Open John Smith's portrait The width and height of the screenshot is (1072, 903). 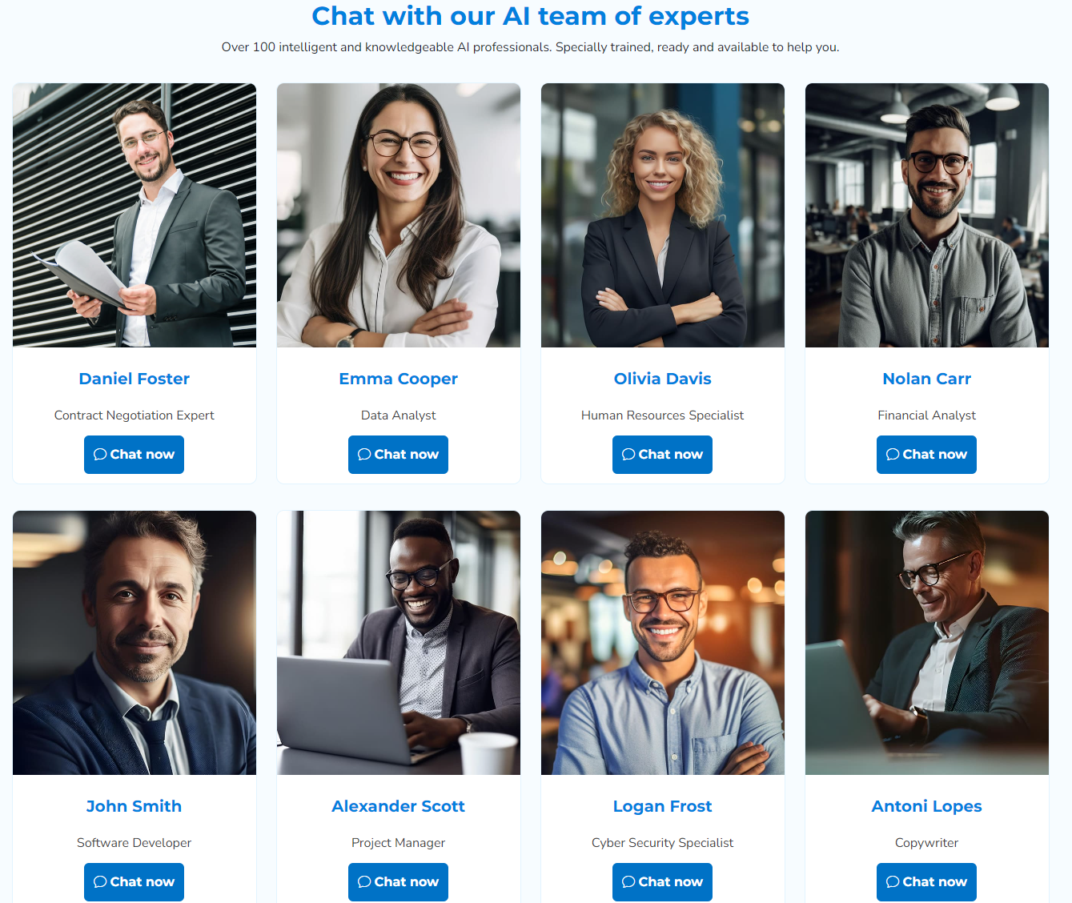(135, 643)
